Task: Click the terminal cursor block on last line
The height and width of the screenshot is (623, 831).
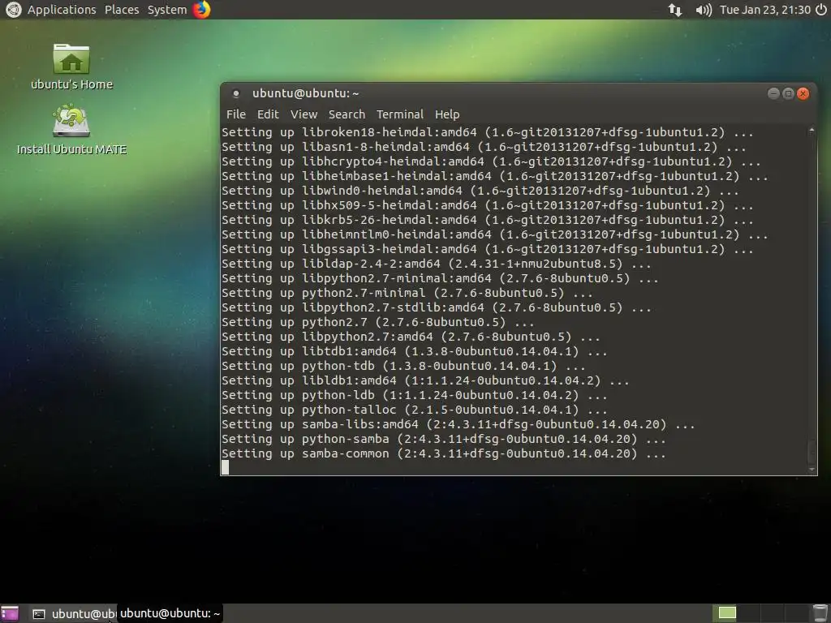Action: click(226, 467)
